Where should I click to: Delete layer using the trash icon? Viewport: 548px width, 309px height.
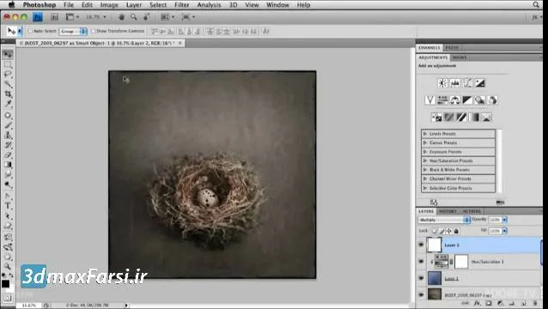pyautogui.click(x=535, y=303)
